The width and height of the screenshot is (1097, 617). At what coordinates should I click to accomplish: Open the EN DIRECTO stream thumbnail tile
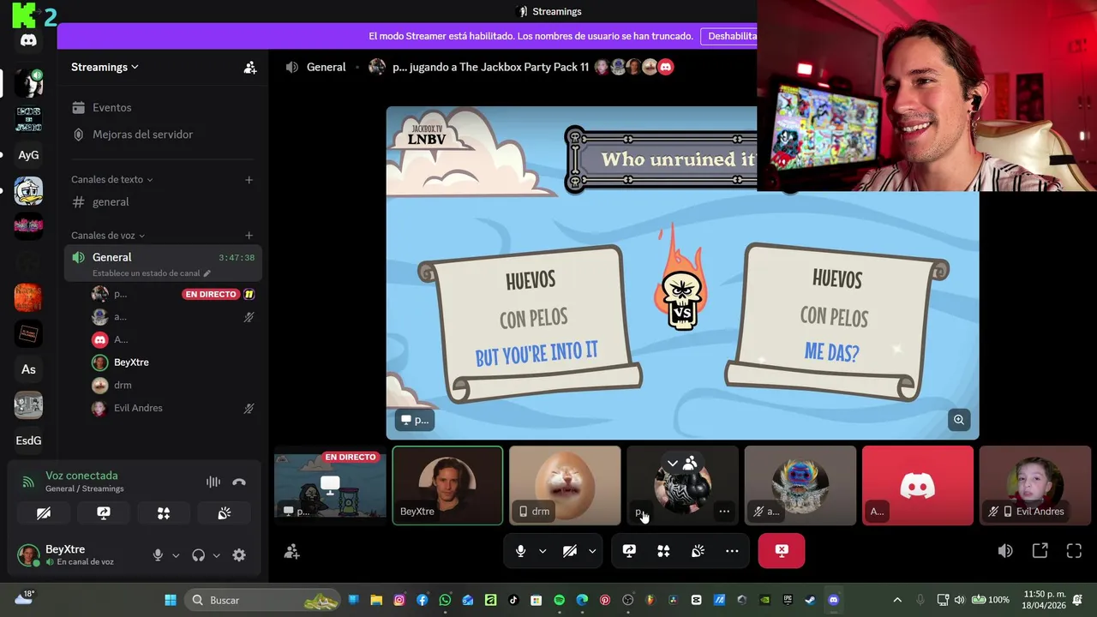(x=330, y=485)
